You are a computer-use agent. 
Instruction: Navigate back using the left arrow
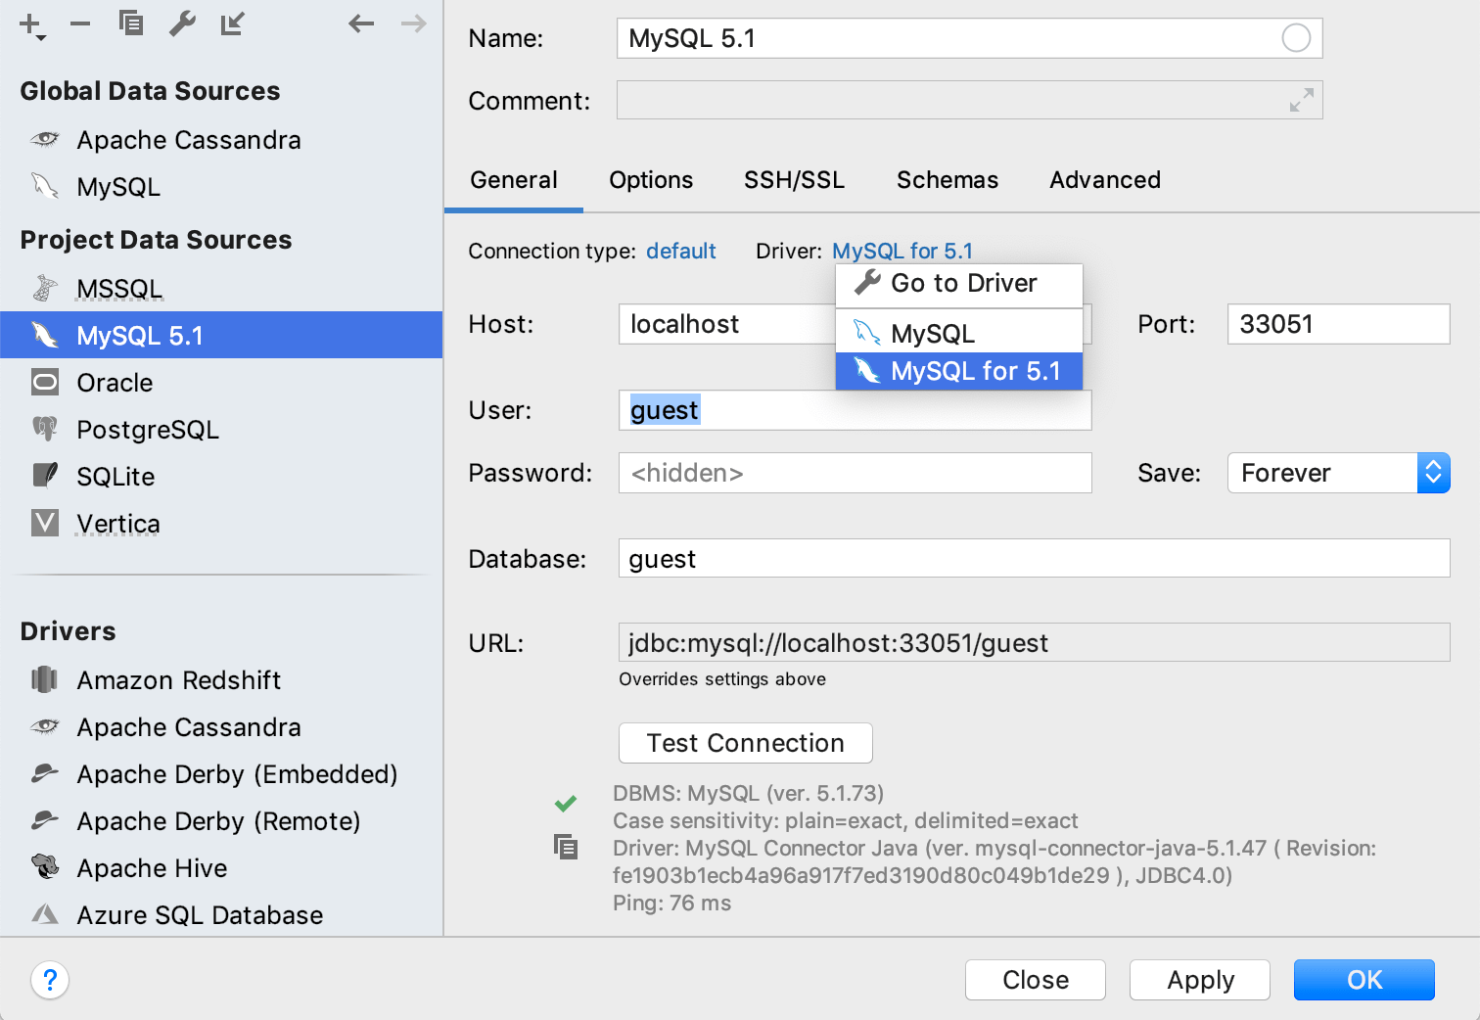[361, 23]
